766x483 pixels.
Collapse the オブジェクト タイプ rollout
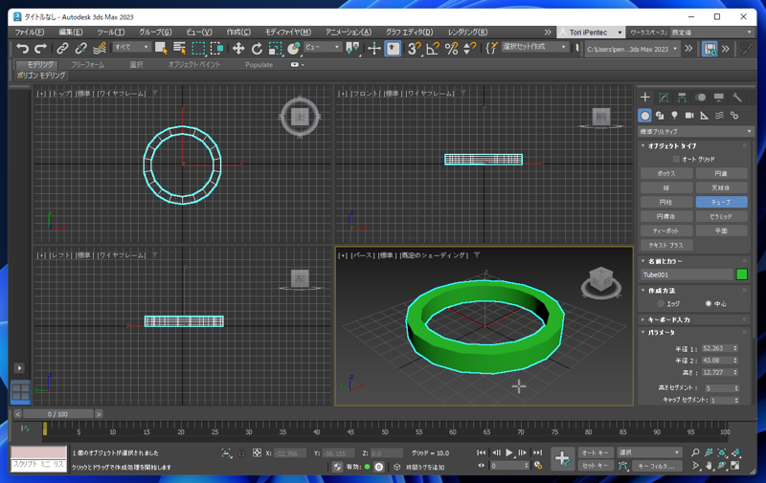pos(672,145)
